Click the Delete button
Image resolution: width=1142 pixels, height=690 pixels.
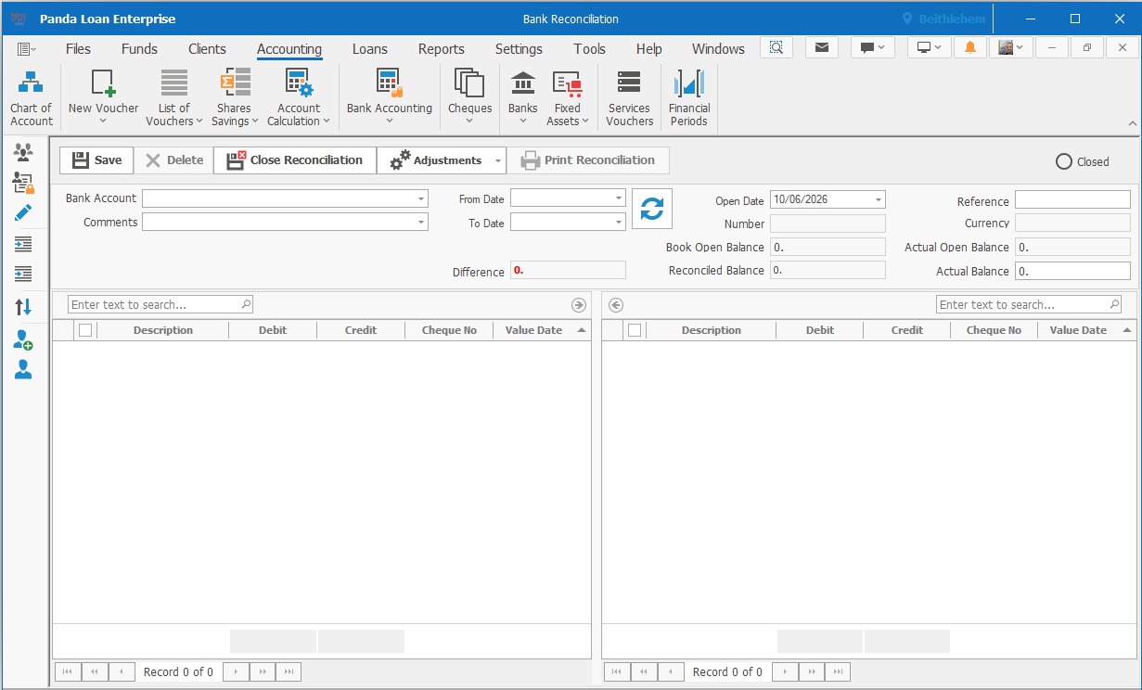[x=173, y=160]
